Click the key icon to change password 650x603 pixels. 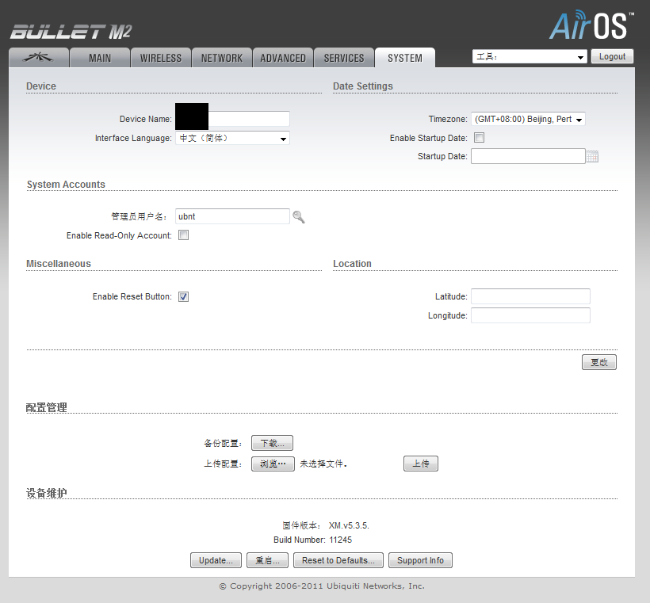299,217
